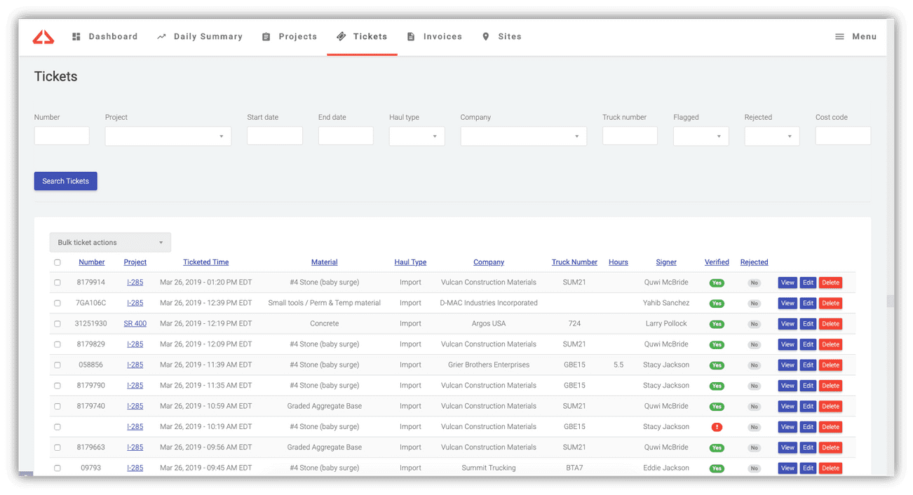Delete the Argos USA concrete ticket
The height and width of the screenshot is (495, 913).
pyautogui.click(x=830, y=324)
